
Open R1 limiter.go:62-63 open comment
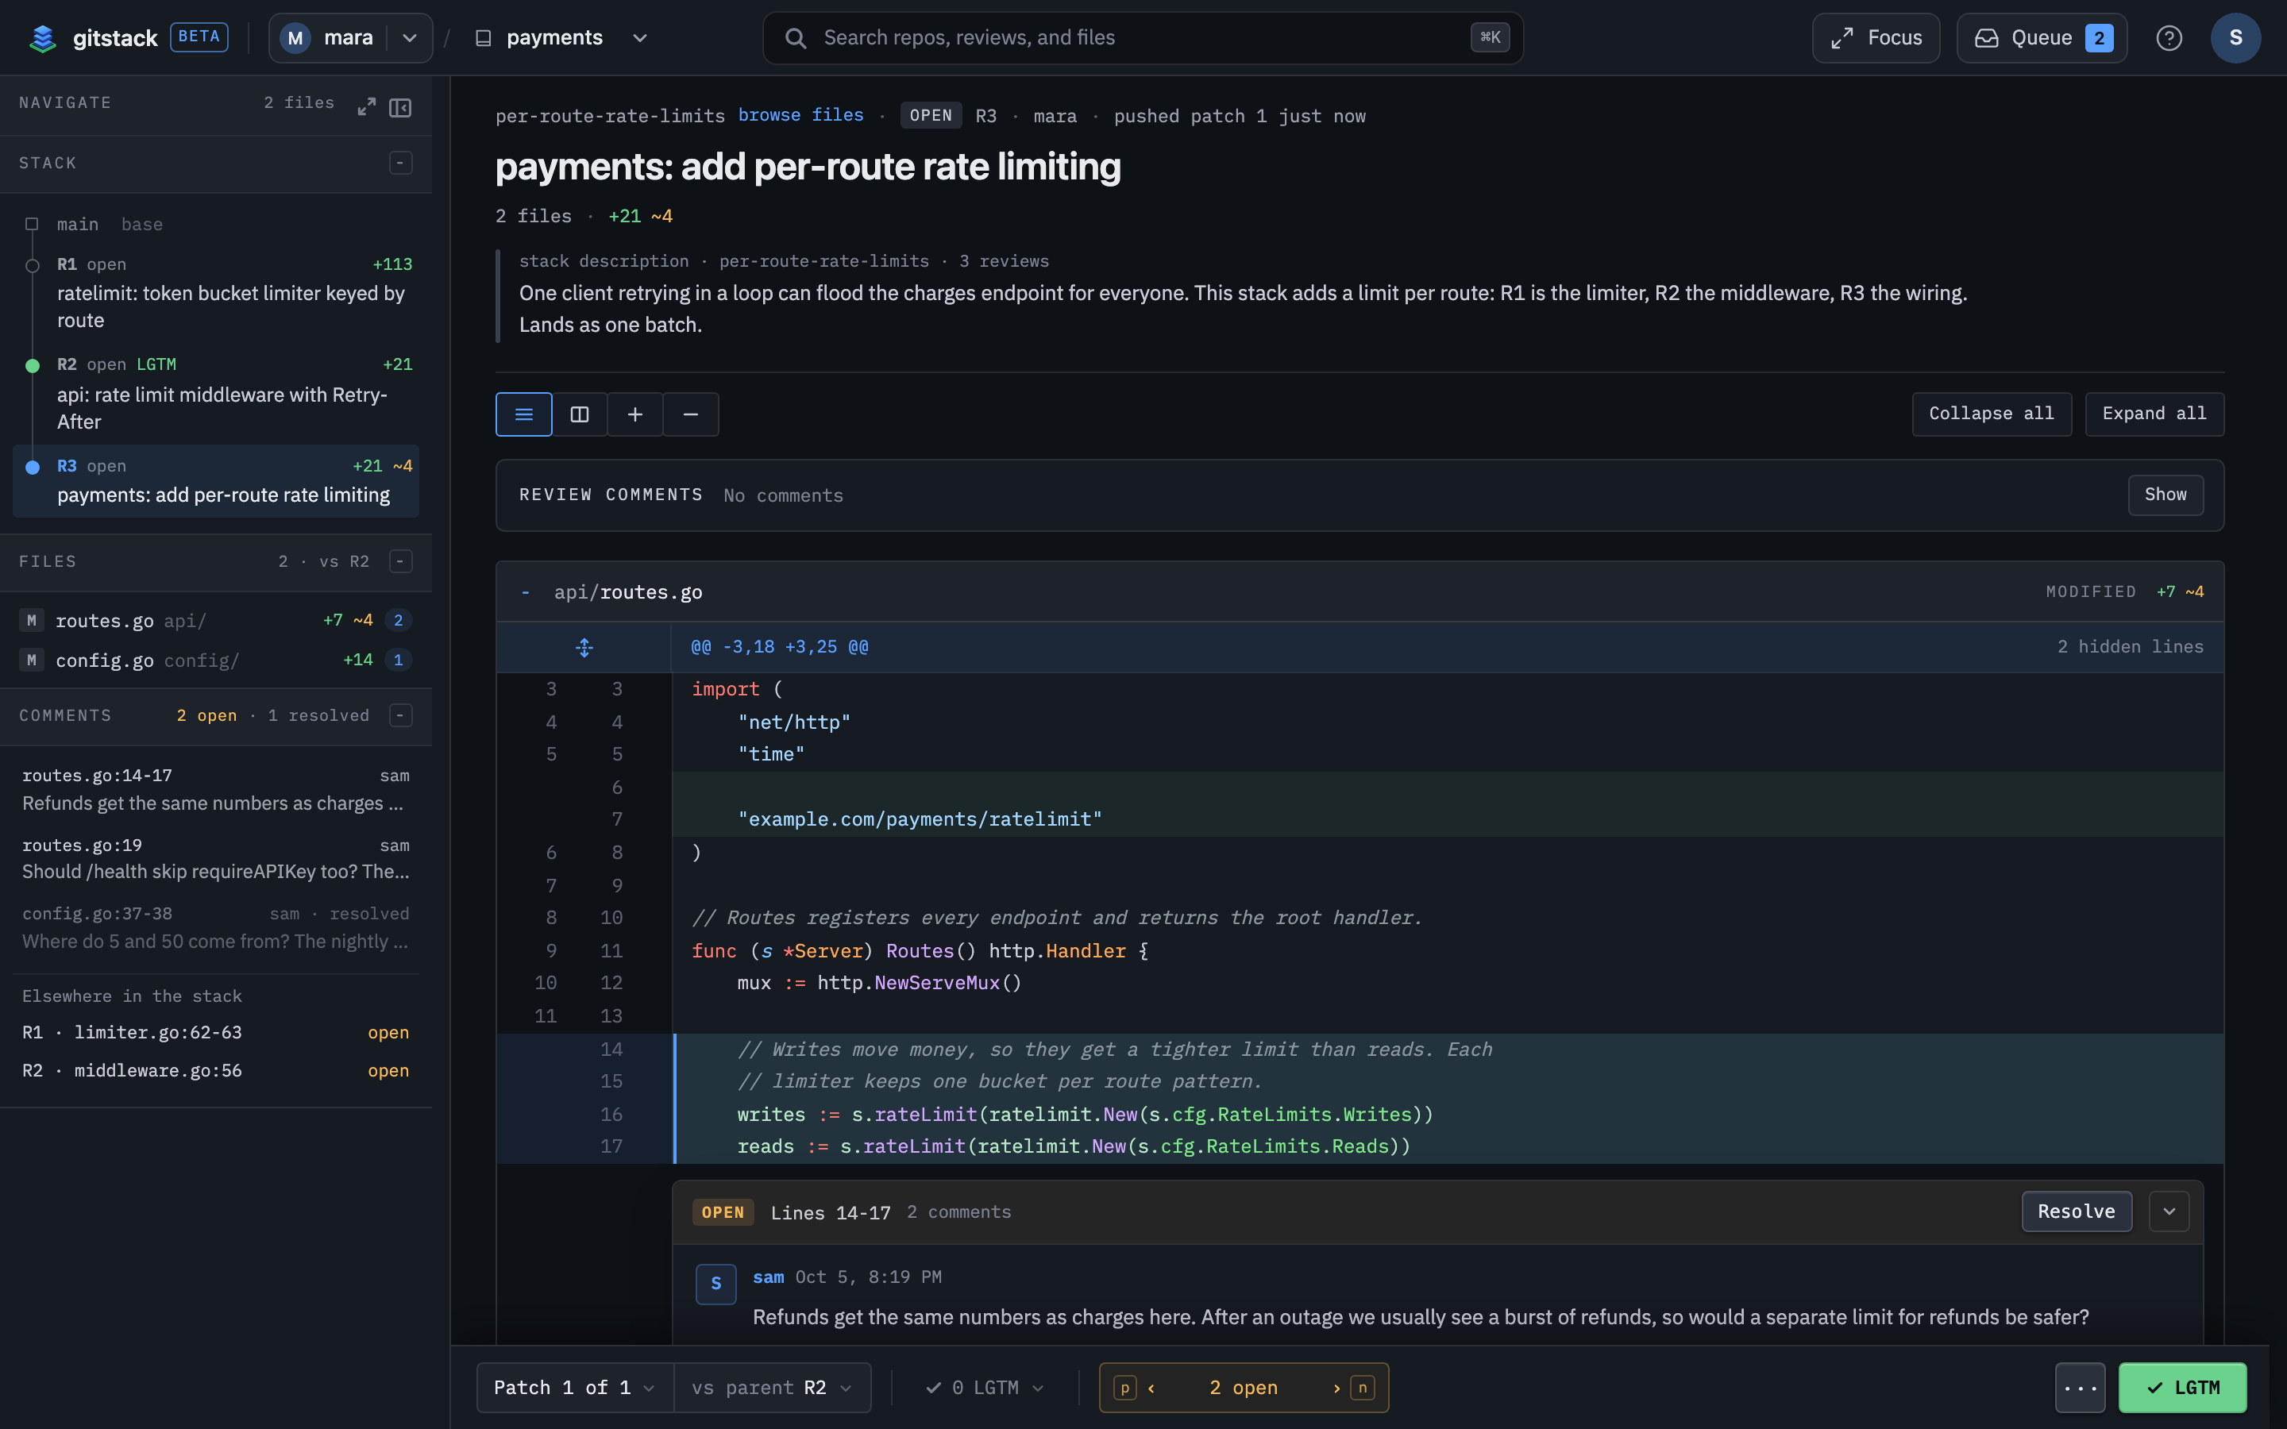point(215,1032)
